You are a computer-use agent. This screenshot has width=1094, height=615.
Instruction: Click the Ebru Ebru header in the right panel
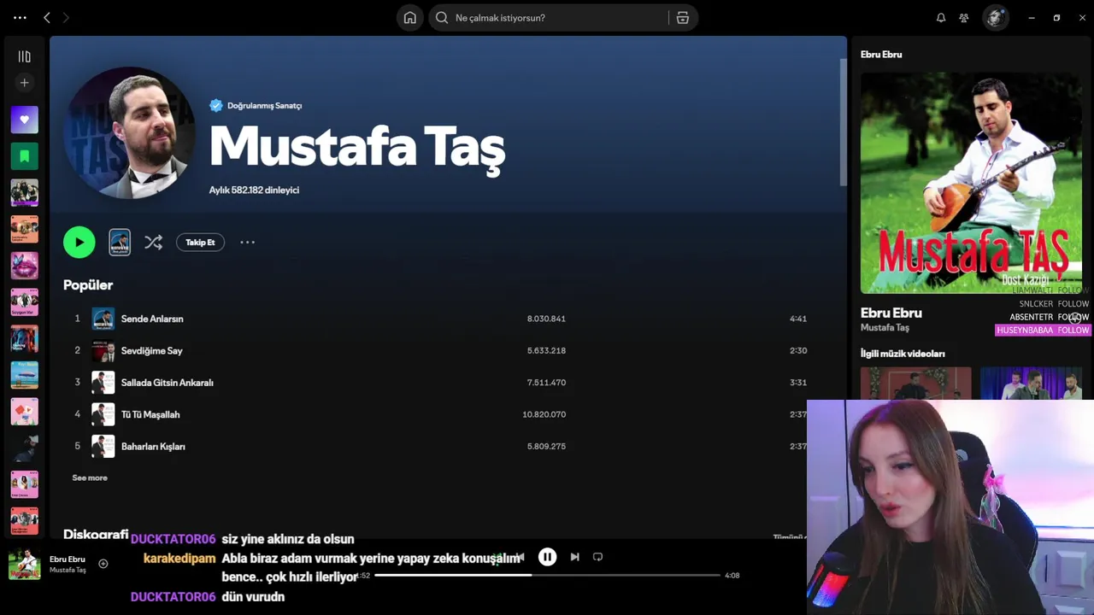coord(881,54)
